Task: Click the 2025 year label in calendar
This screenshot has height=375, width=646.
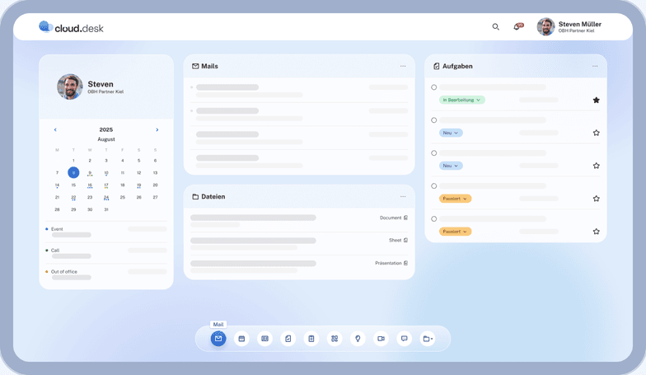Action: 105,129
